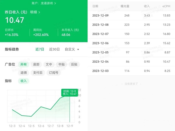Filter by 支付后 ad position
The image size is (175, 131).
tap(38, 72)
